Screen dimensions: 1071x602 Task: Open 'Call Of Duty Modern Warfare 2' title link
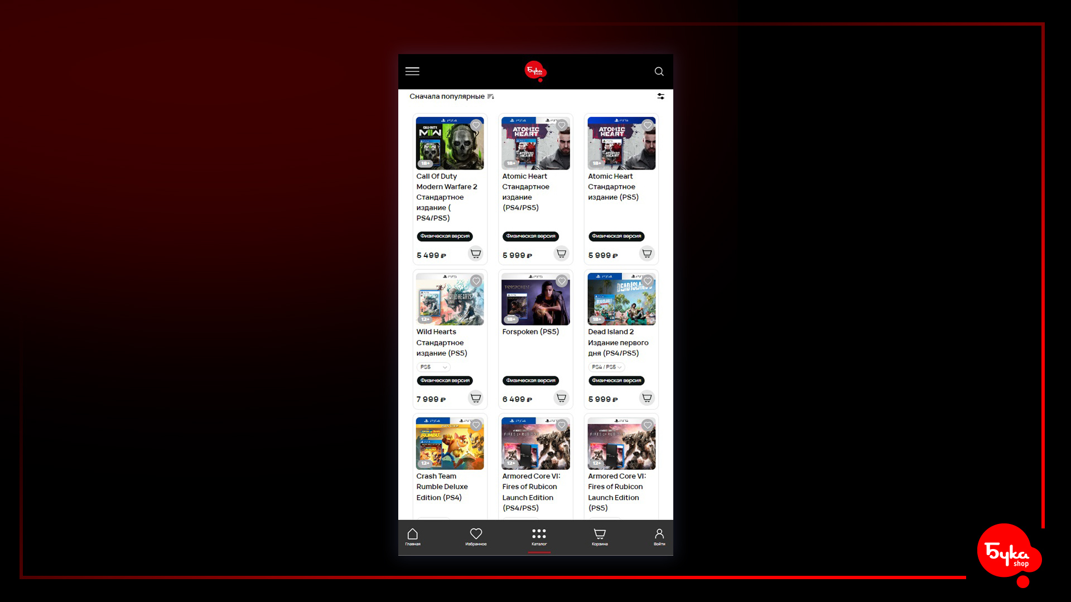[x=447, y=197]
